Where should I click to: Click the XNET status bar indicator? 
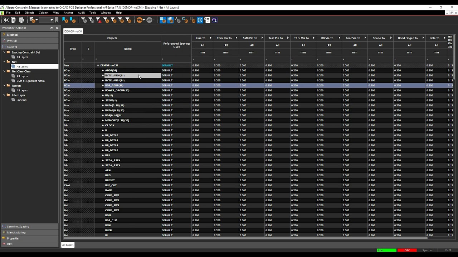point(448,250)
